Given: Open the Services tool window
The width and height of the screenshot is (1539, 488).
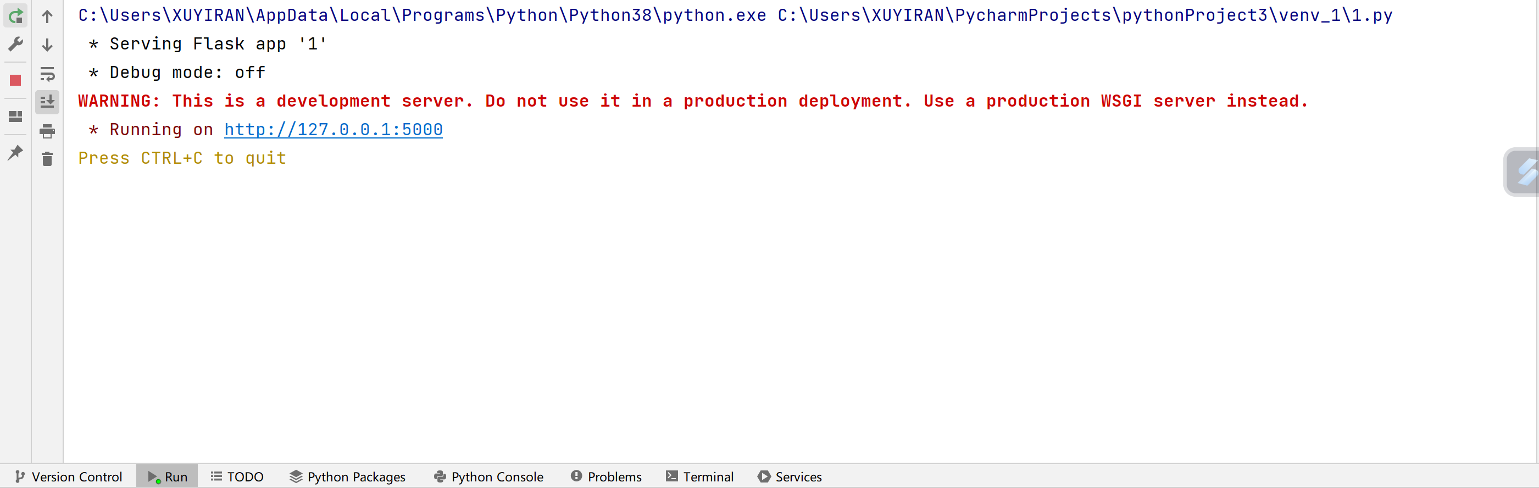Looking at the screenshot, I should 790,476.
